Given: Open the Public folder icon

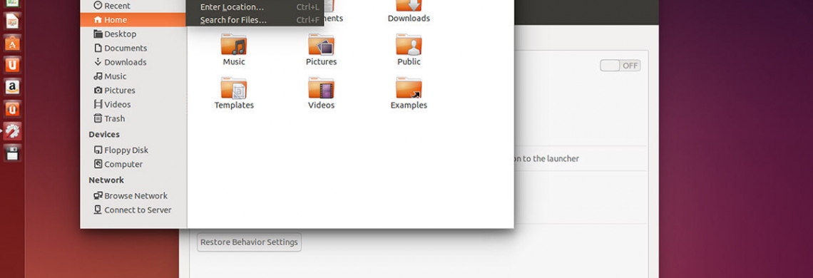Looking at the screenshot, I should (x=409, y=45).
